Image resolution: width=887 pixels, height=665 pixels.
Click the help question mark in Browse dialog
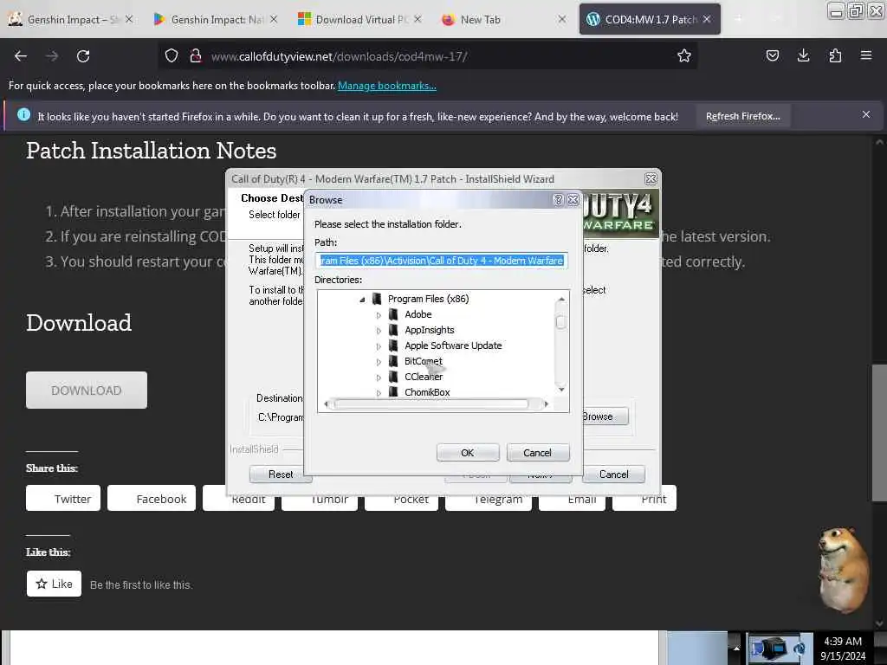click(559, 200)
